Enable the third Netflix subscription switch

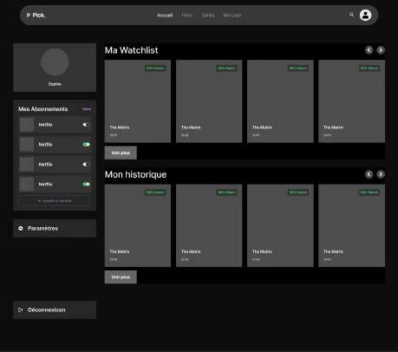pos(86,164)
